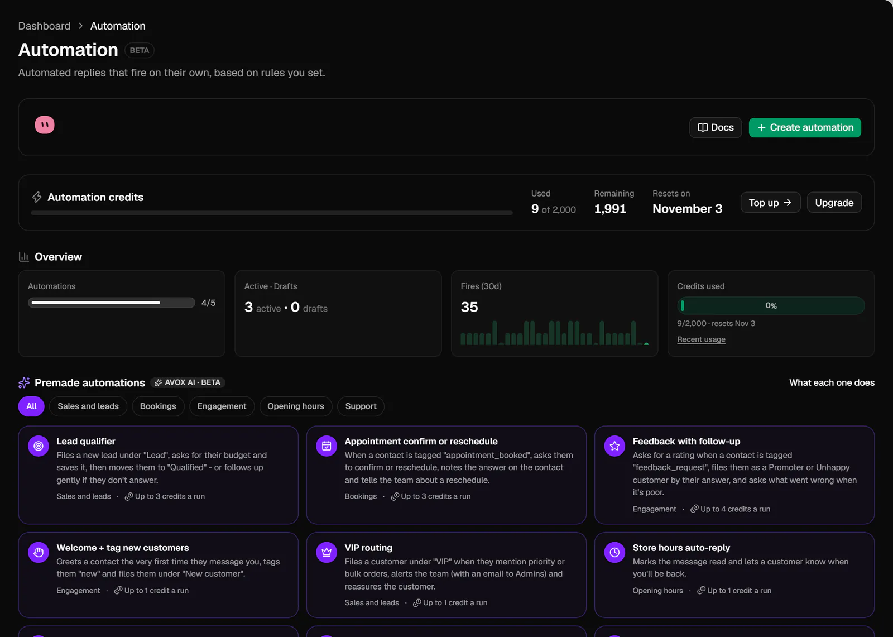Select the All filter tab
Viewport: 893px width, 637px height.
click(x=31, y=406)
